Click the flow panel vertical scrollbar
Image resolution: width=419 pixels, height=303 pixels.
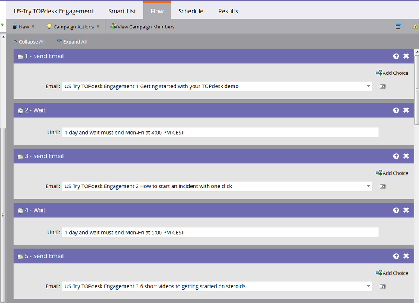coord(417,90)
